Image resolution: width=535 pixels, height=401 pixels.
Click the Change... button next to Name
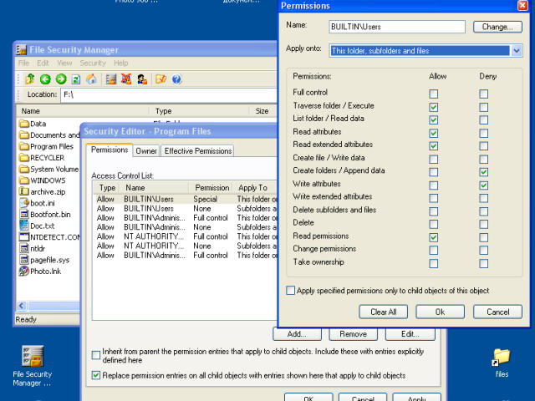click(x=497, y=27)
